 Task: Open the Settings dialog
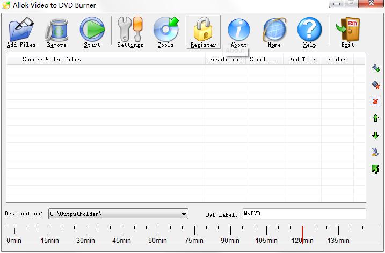click(x=130, y=32)
